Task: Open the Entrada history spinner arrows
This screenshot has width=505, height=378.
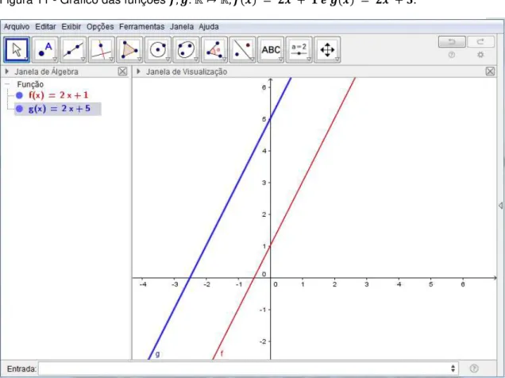Action: coord(453,368)
